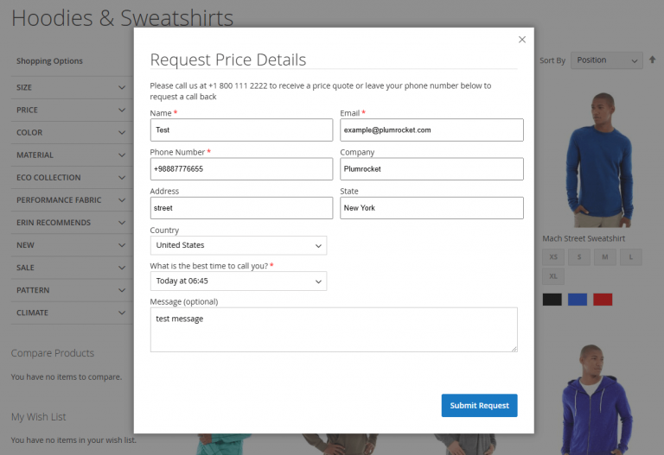Expand the ECO COLLECTION filter
This screenshot has width=664, height=455.
(70, 177)
